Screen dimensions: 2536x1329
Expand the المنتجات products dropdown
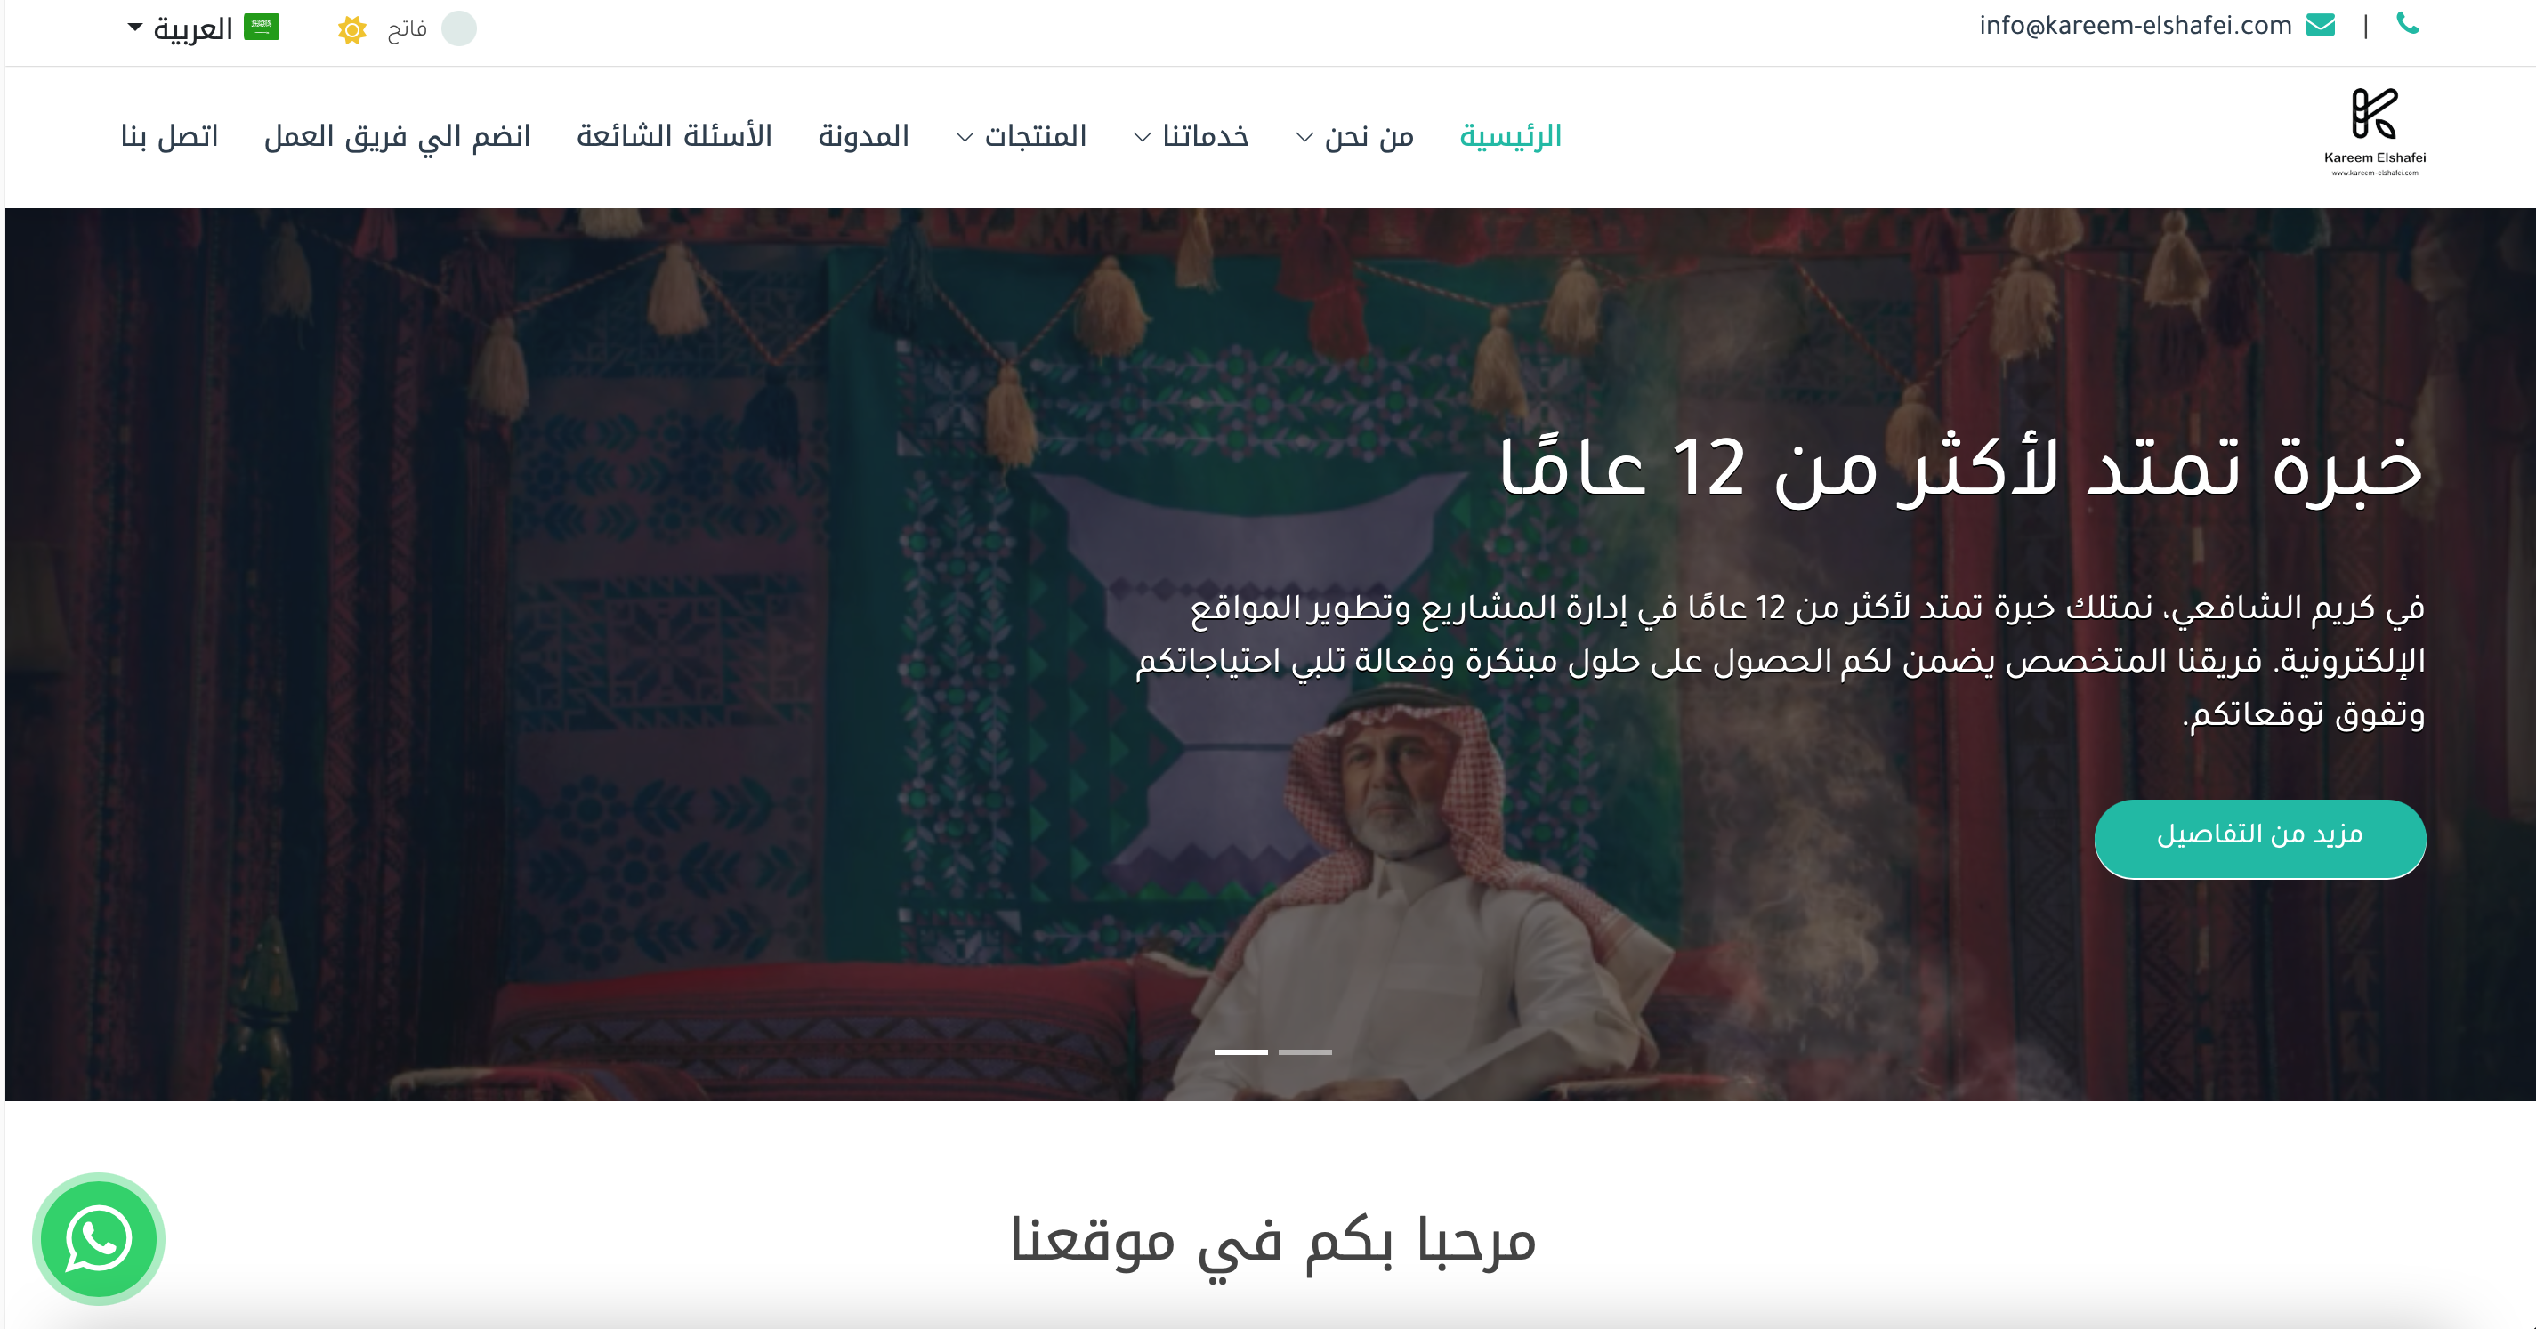[1022, 136]
